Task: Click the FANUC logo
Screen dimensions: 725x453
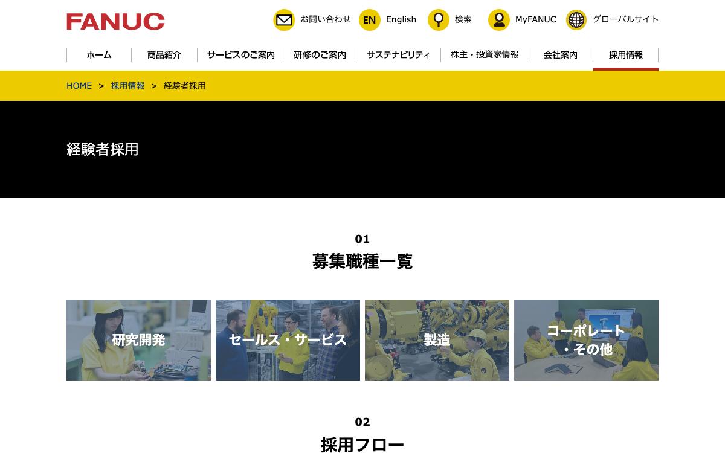Action: point(115,21)
